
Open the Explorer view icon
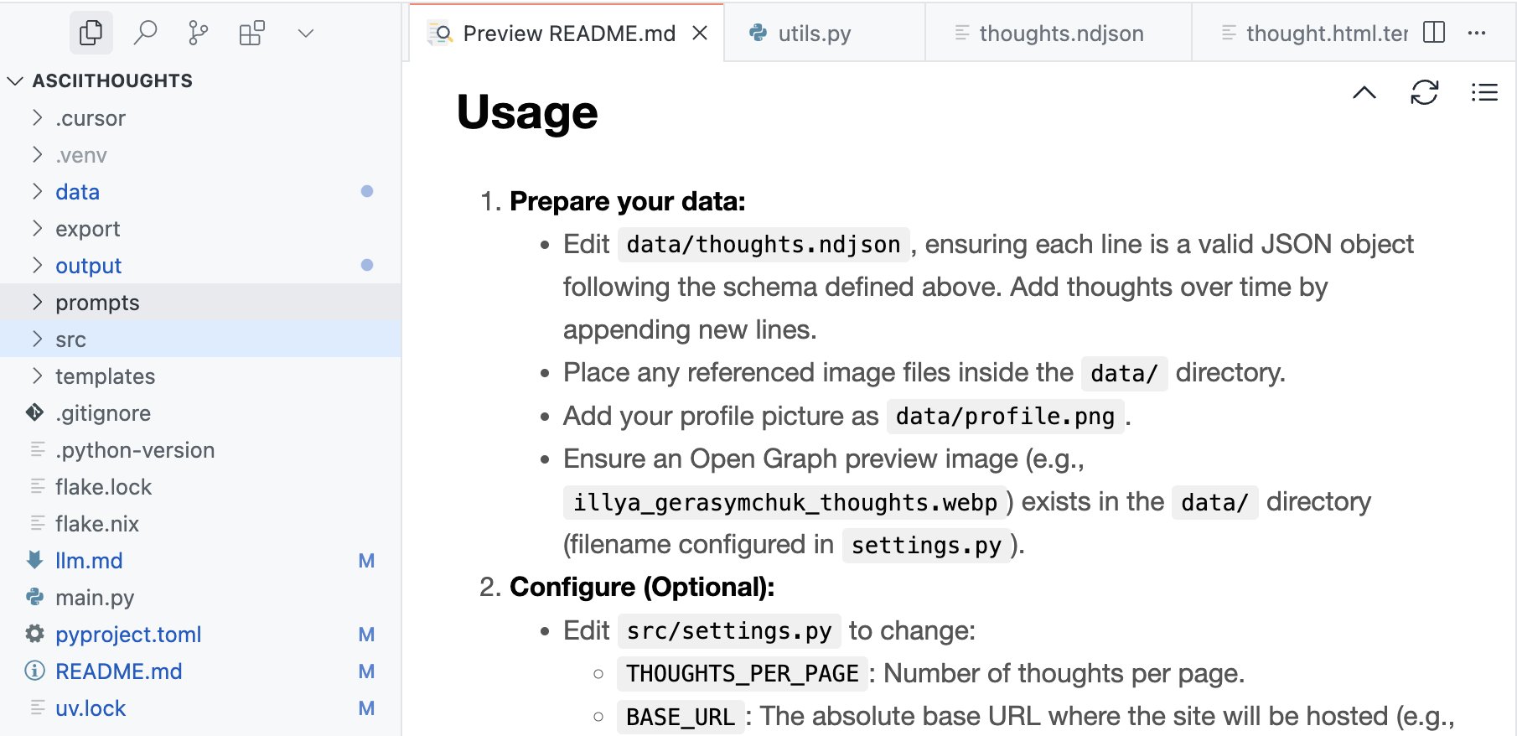[x=91, y=34]
